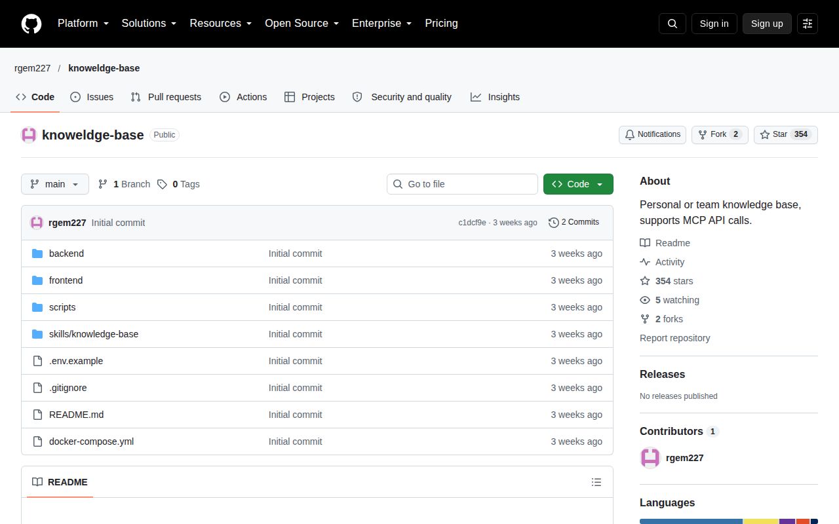The image size is (839, 524).
Task: Click the Sign up button
Action: [767, 24]
